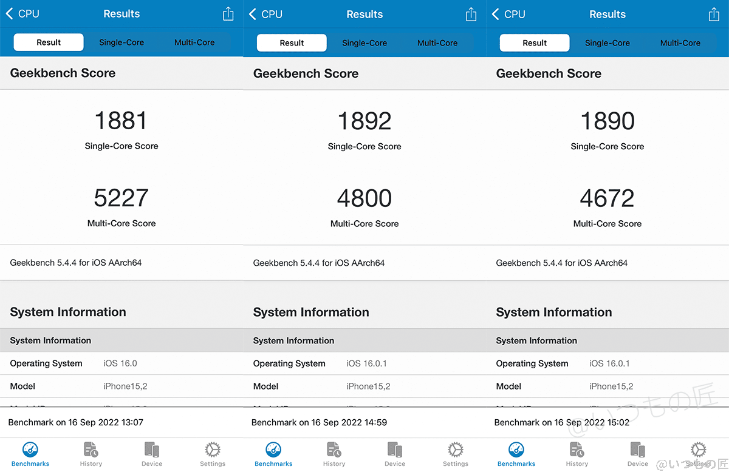Screen dimensions: 729x472
Task: Tap the 5227 Multi-Core score on the left
Action: pos(121,197)
